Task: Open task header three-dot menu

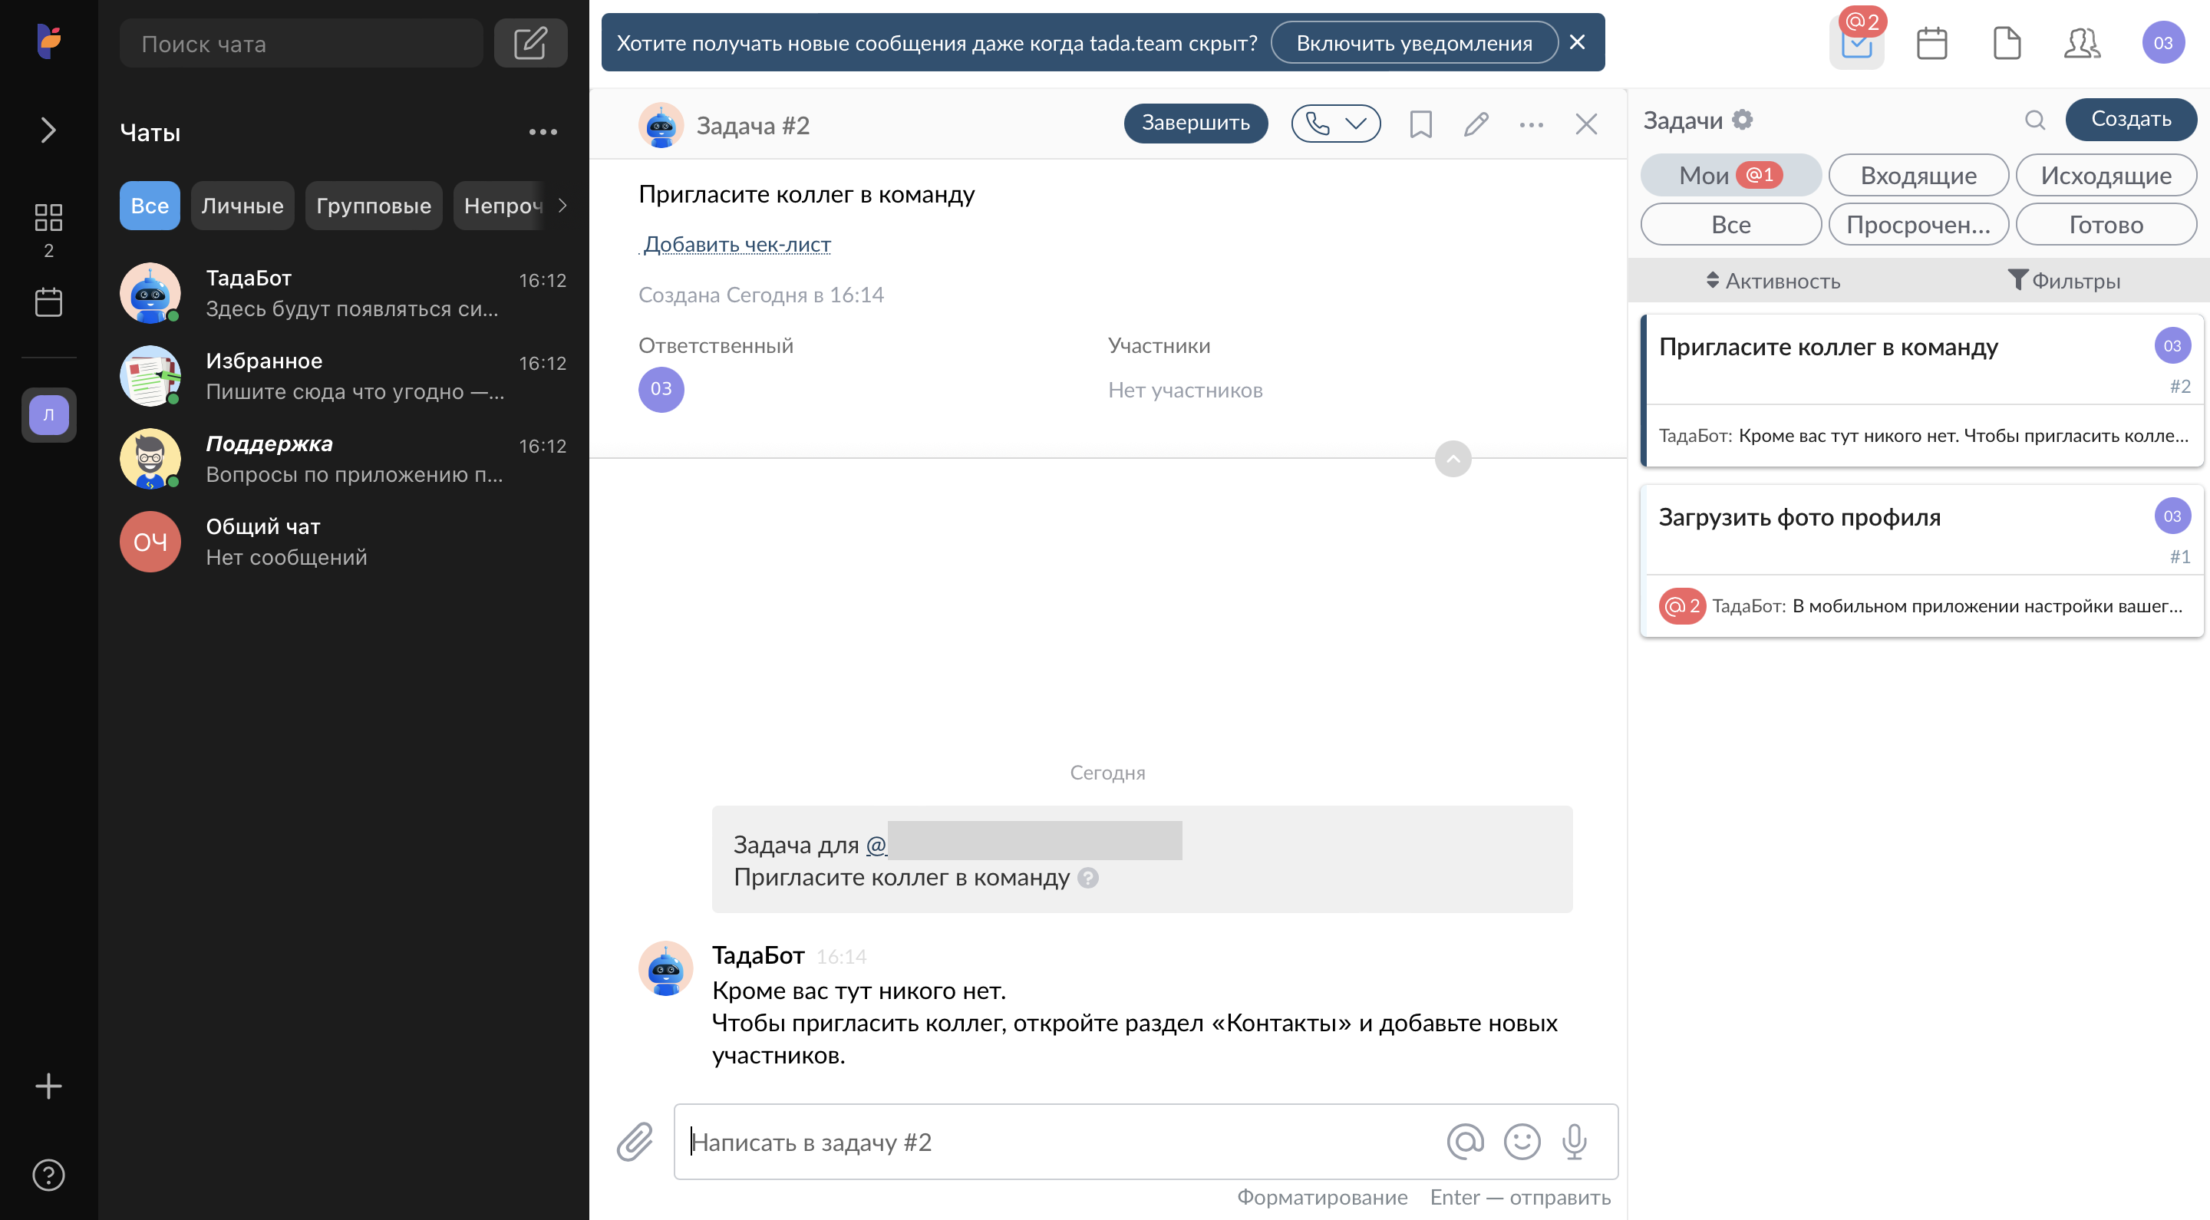Action: pos(1532,125)
